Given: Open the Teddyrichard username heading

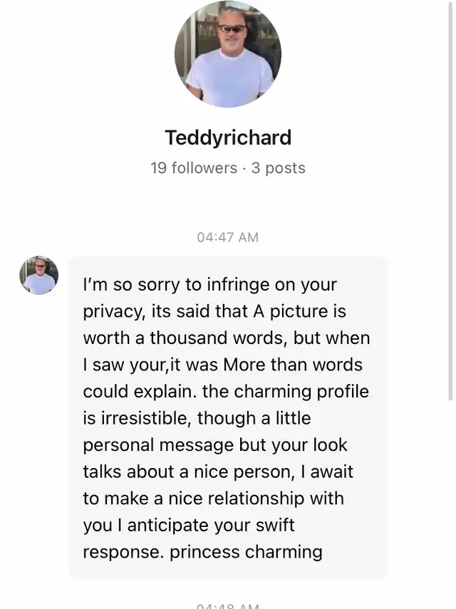Looking at the screenshot, I should click(228, 137).
